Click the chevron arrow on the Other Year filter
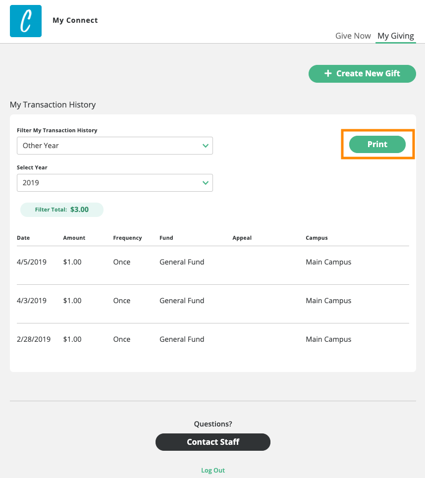 click(206, 146)
